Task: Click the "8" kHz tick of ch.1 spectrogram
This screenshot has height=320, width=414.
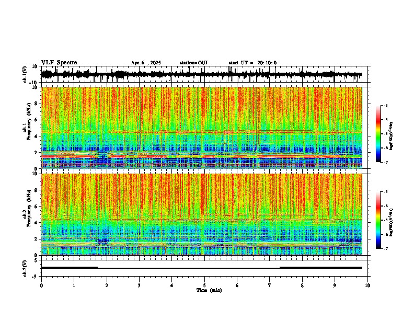Action: (37, 104)
